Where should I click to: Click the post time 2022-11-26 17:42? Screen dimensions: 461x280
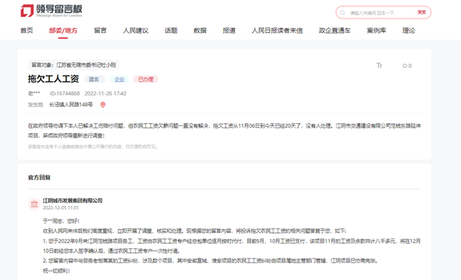tap(105, 93)
